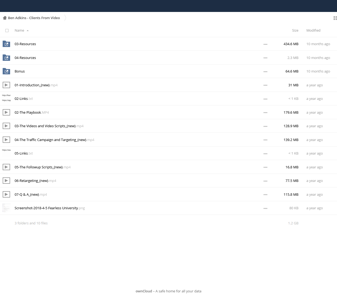Open file 01-Introduction_(new).mp4
This screenshot has width=337, height=299.
[x=36, y=85]
